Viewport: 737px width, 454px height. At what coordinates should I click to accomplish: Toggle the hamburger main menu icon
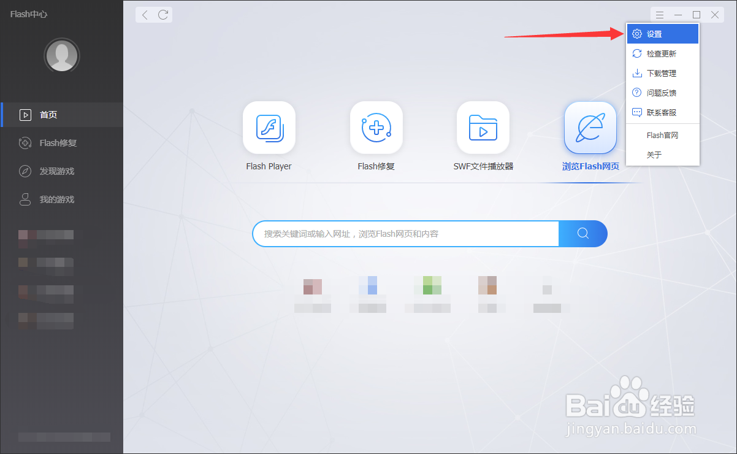[x=660, y=15]
